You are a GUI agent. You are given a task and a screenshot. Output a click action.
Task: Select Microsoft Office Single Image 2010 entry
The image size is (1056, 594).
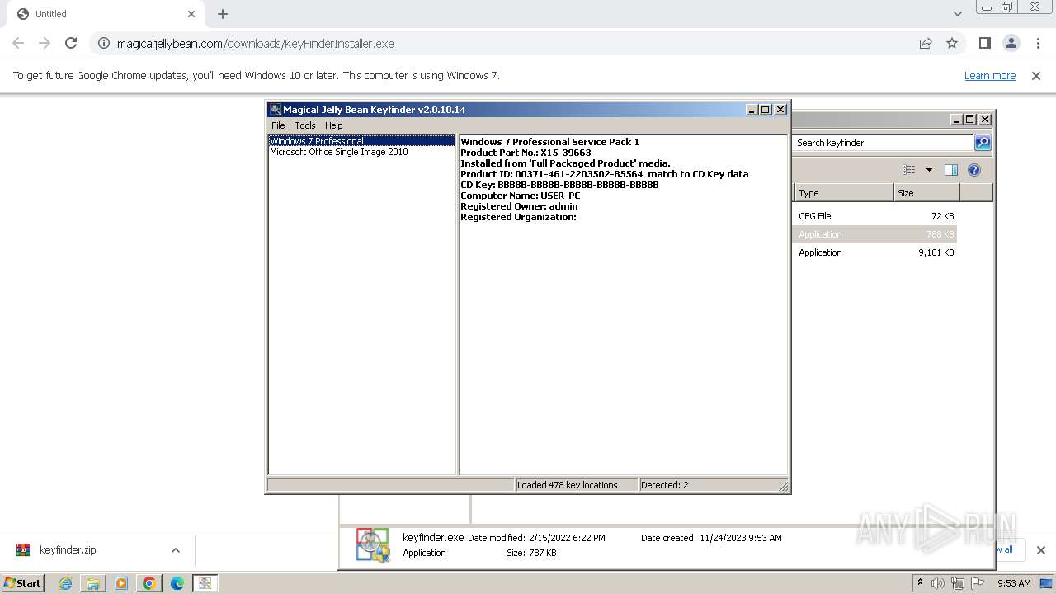(339, 152)
